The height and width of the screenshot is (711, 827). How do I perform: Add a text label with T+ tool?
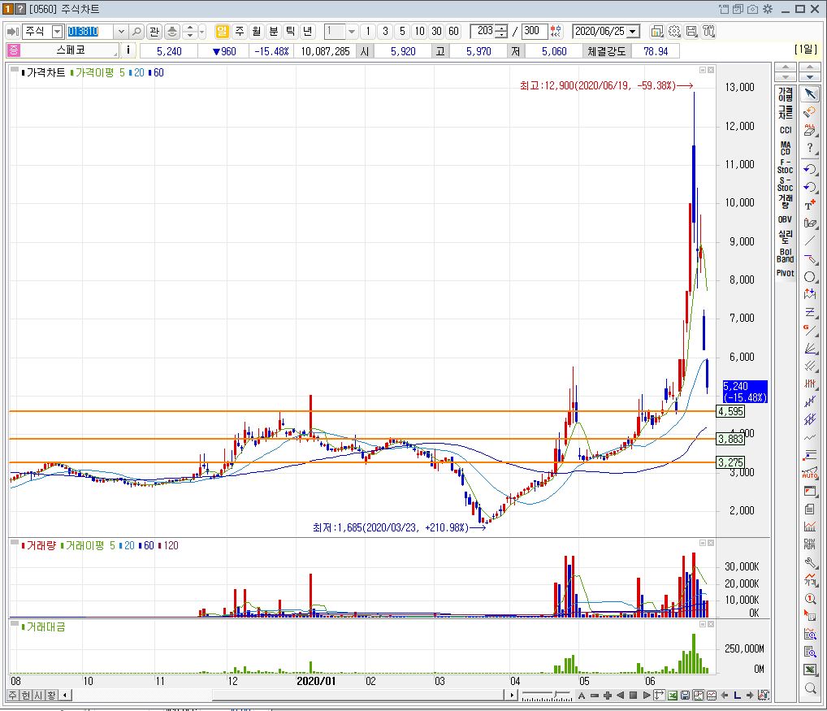[x=810, y=206]
